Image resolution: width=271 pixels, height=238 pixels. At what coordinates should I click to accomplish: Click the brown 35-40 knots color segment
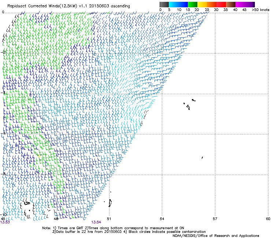pos(231,4)
